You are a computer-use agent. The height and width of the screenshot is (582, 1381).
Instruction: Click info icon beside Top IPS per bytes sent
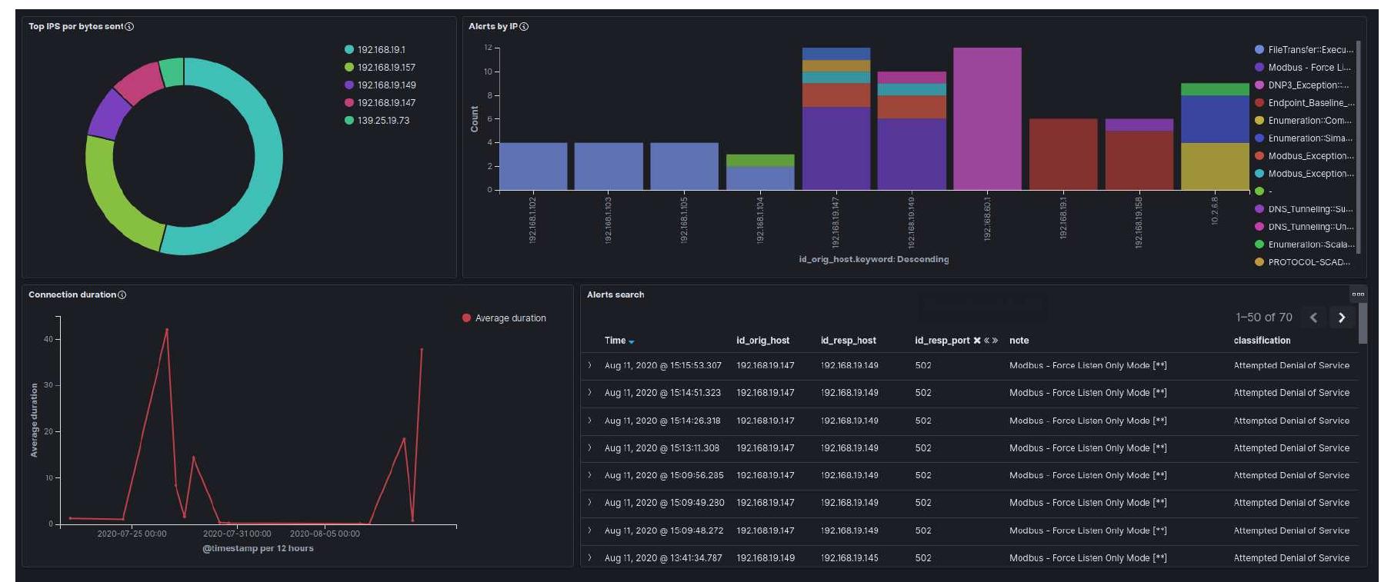pyautogui.click(x=129, y=26)
